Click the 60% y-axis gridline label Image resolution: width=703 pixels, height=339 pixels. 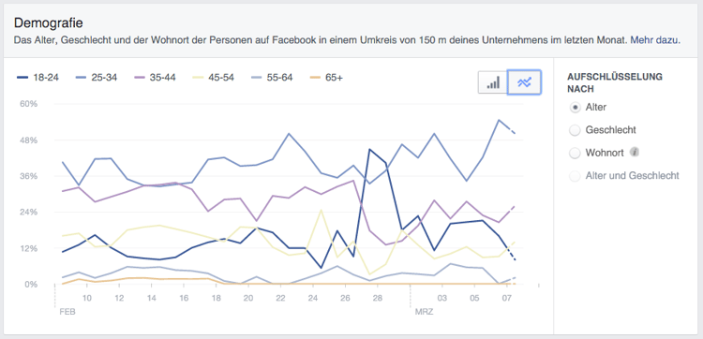click(28, 103)
